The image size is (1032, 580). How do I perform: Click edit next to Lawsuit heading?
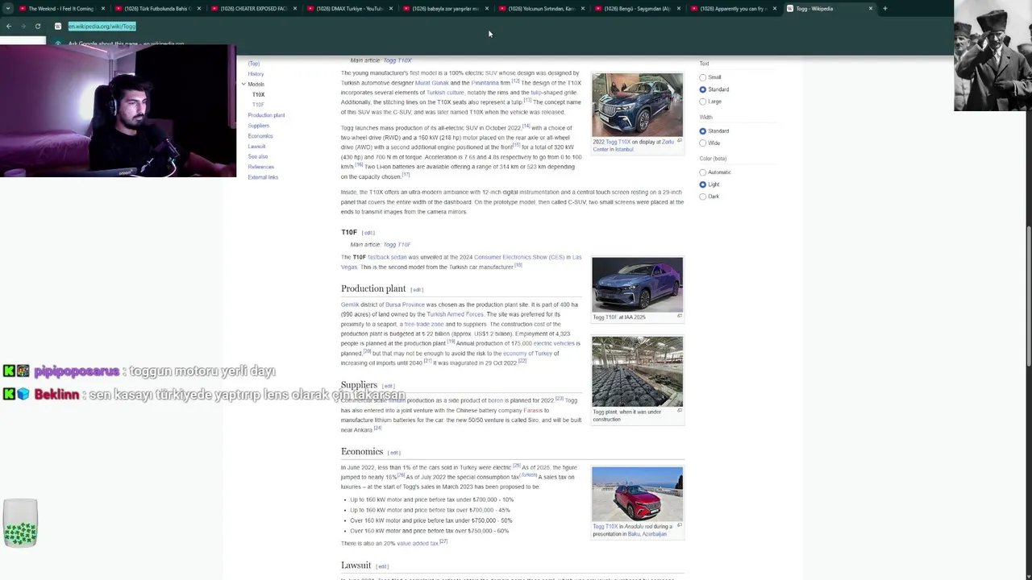pyautogui.click(x=382, y=566)
